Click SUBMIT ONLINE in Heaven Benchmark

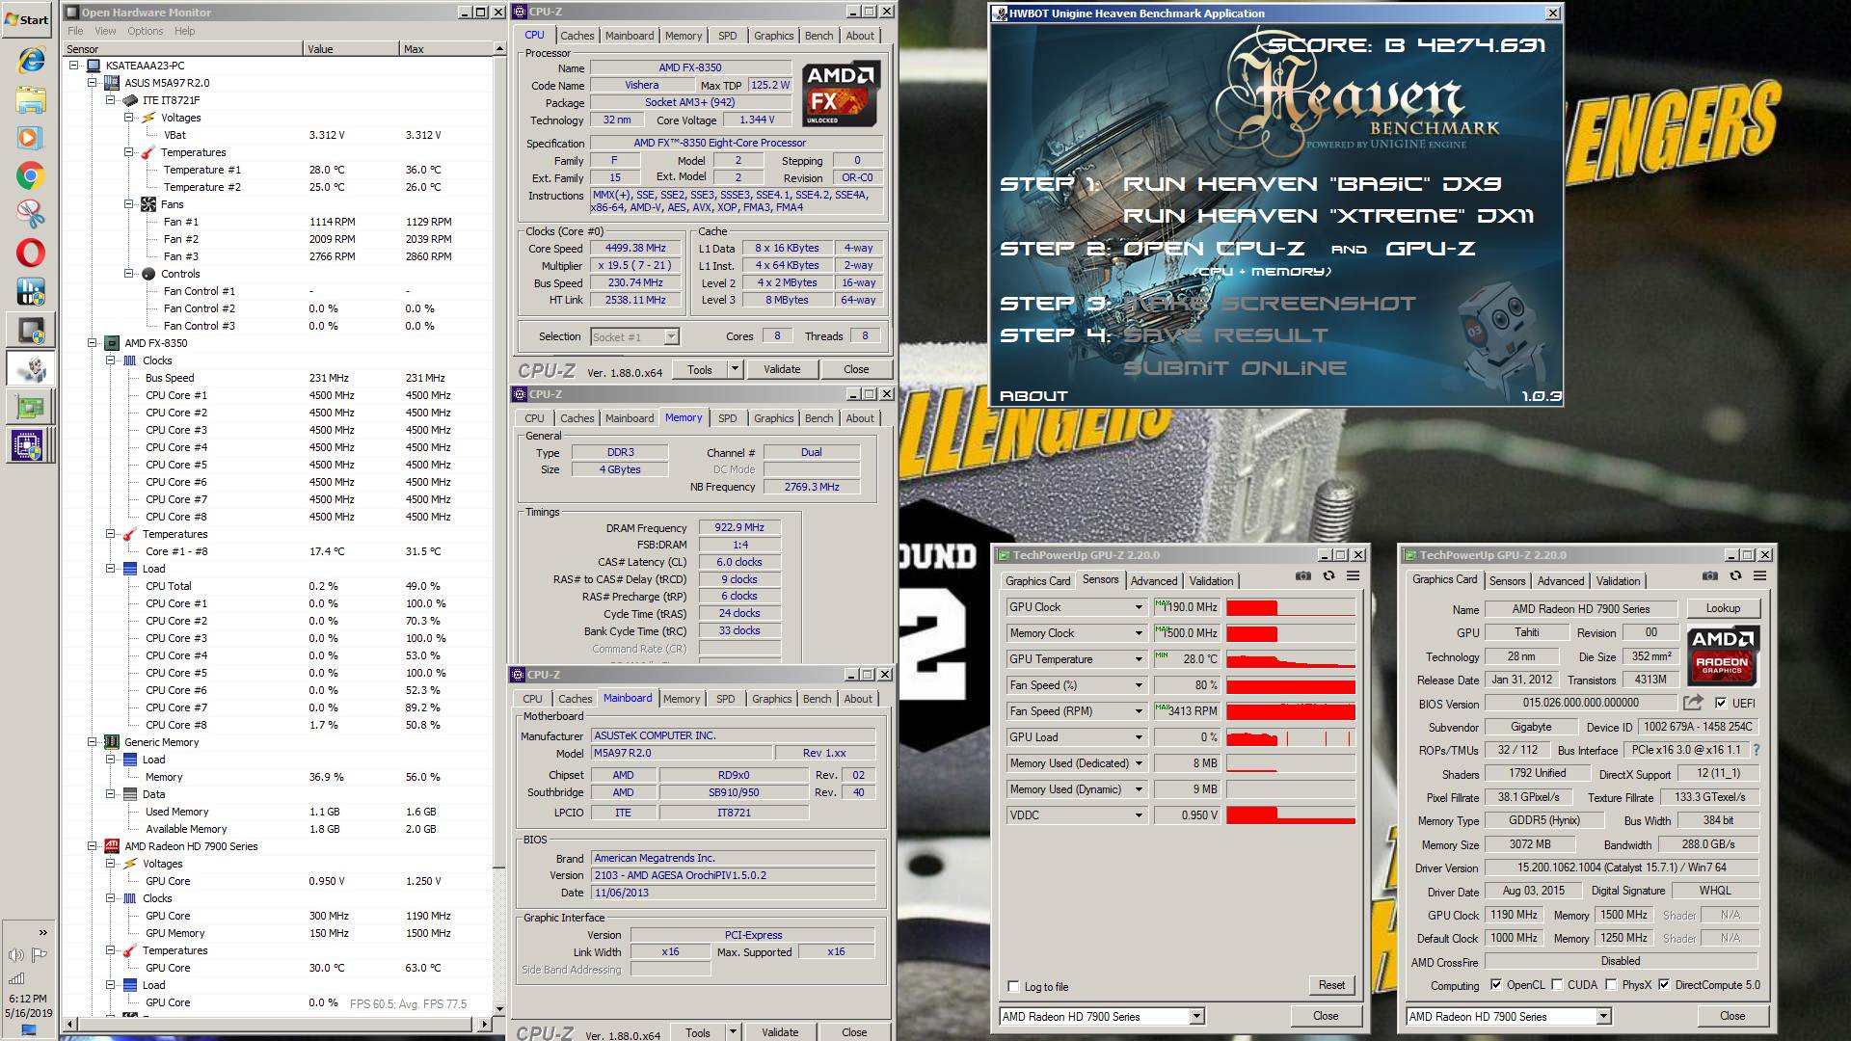pos(1235,368)
